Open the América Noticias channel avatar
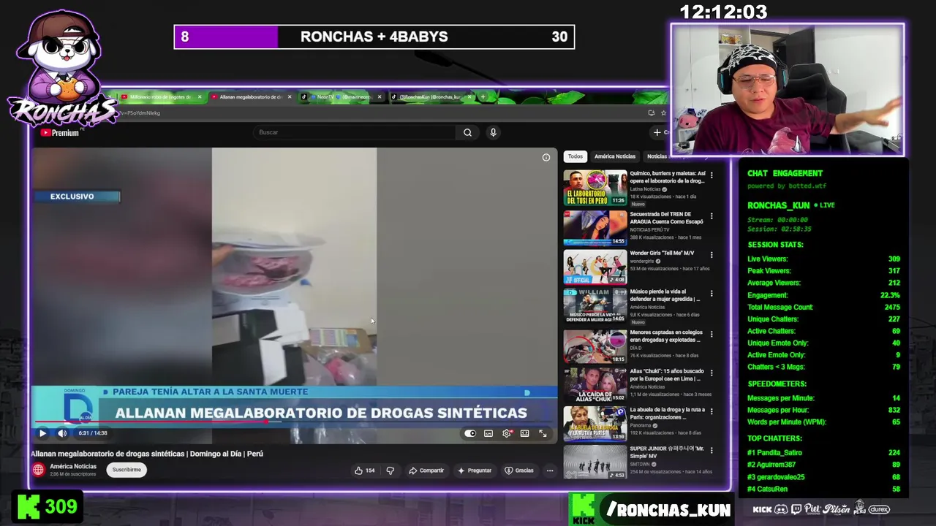 39,470
